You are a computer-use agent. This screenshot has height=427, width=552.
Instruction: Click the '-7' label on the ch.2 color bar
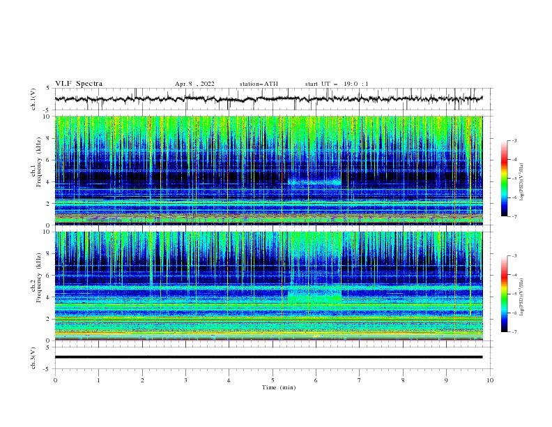point(514,331)
